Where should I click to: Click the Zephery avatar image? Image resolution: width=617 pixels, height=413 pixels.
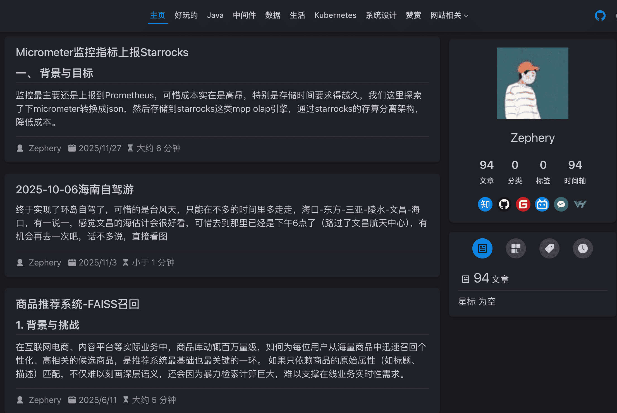click(532, 83)
